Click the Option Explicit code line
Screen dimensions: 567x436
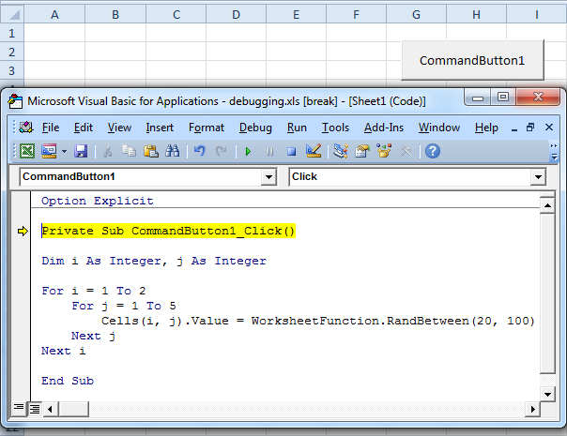98,201
